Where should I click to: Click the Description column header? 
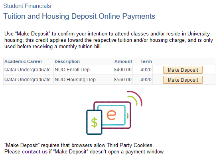[x=67, y=61]
